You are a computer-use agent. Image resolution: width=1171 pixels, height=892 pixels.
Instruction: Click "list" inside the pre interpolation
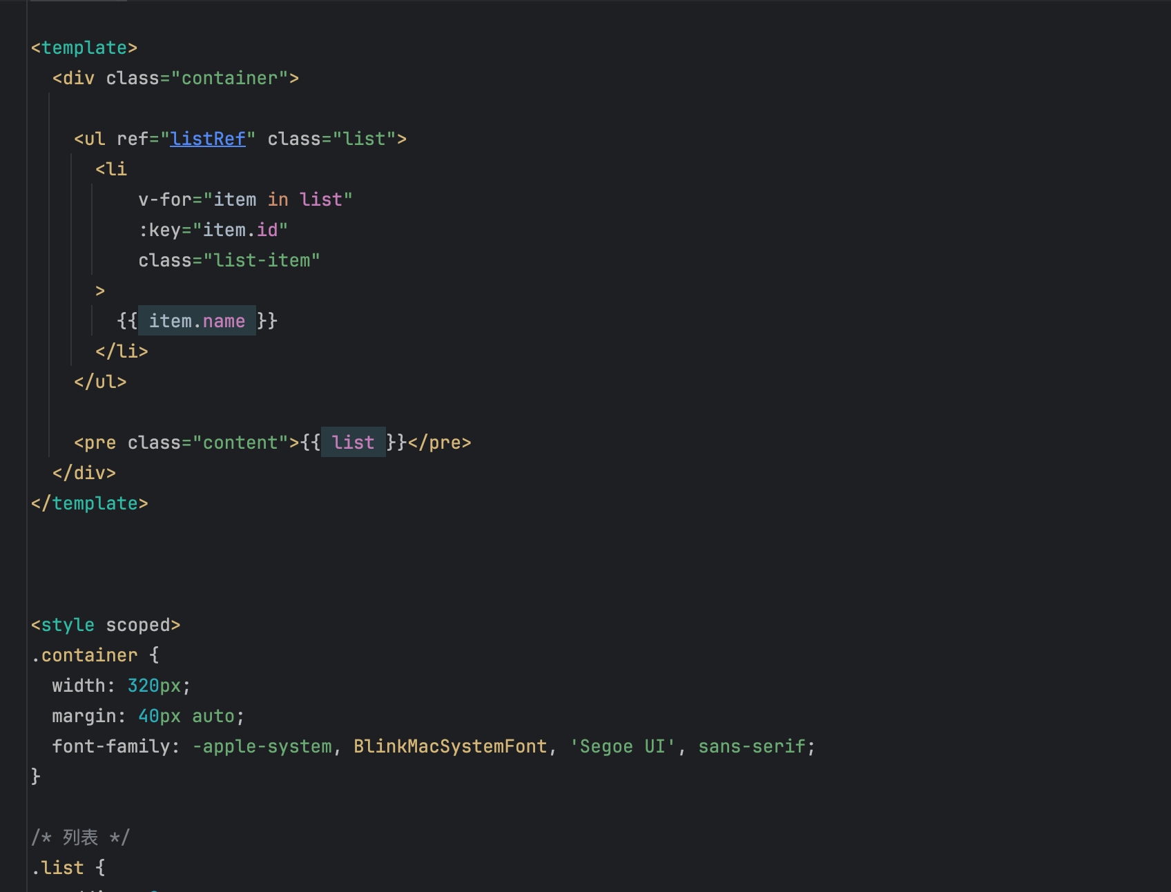(x=353, y=443)
